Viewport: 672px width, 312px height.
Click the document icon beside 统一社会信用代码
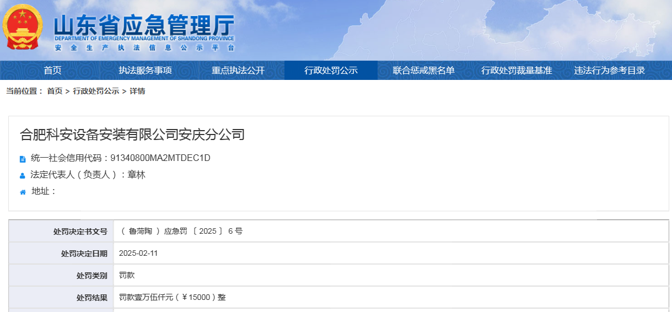[23, 159]
